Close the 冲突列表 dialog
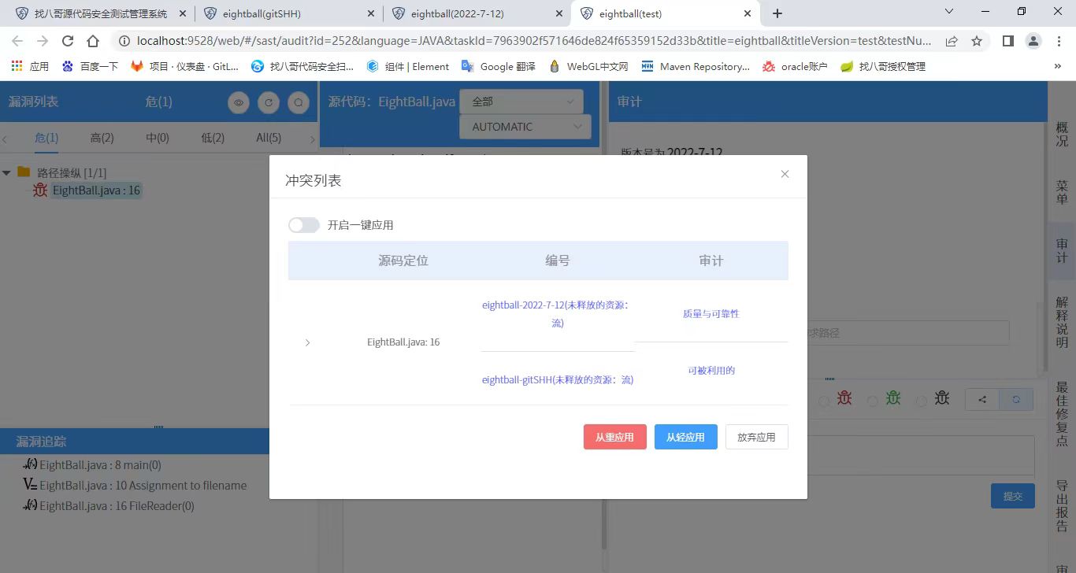 pyautogui.click(x=785, y=174)
